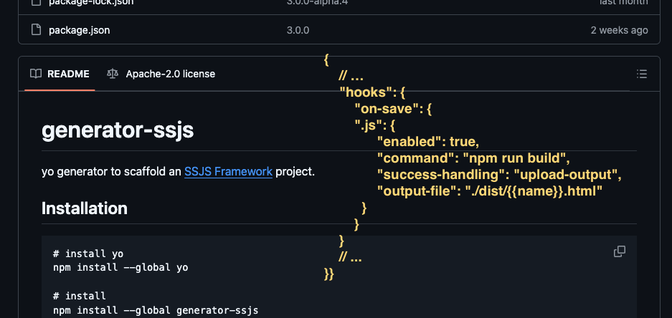The image size is (672, 318).
Task: Click the README book icon
Action: coord(36,74)
